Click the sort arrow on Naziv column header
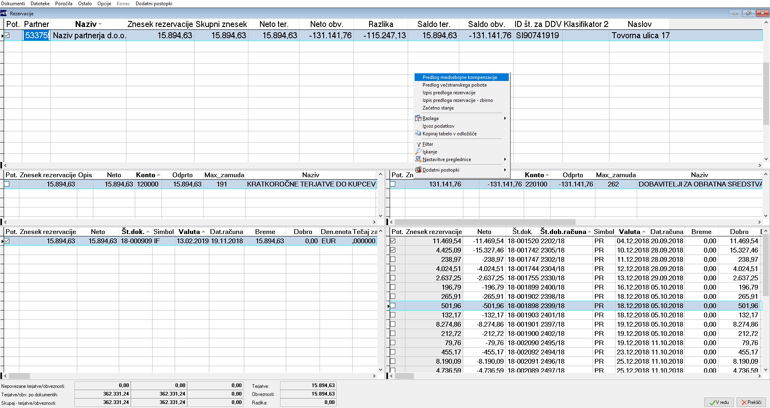 coord(100,25)
